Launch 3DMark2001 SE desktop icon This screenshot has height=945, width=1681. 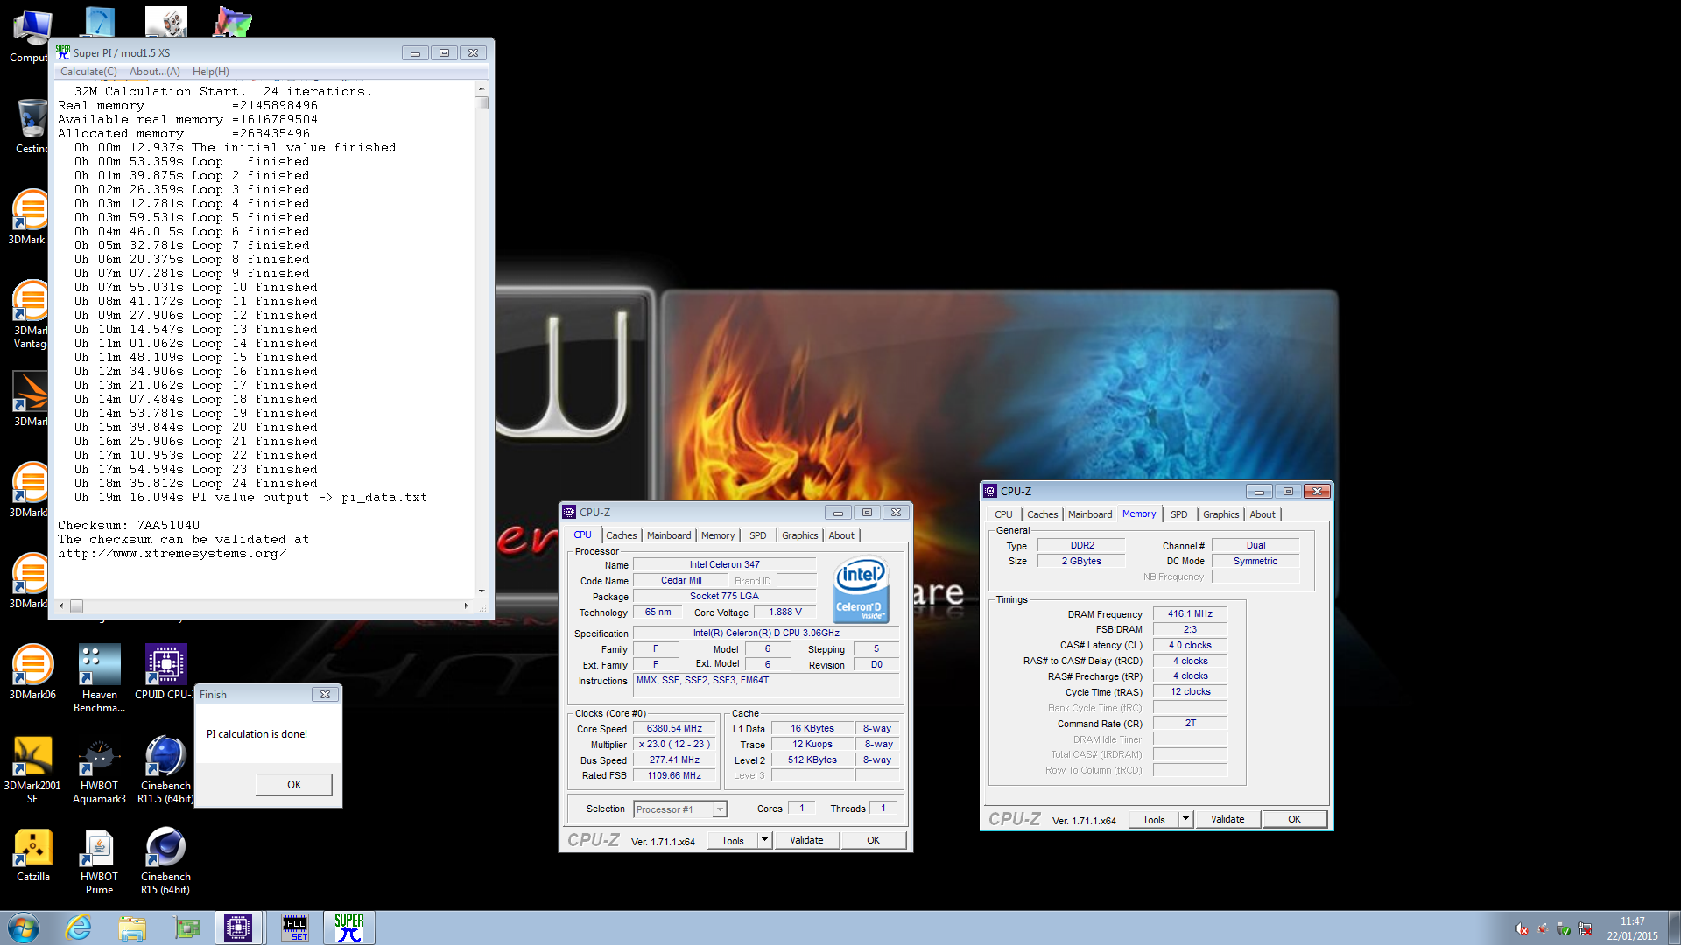coord(32,769)
